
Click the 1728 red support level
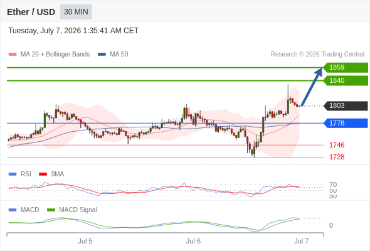pyautogui.click(x=337, y=157)
